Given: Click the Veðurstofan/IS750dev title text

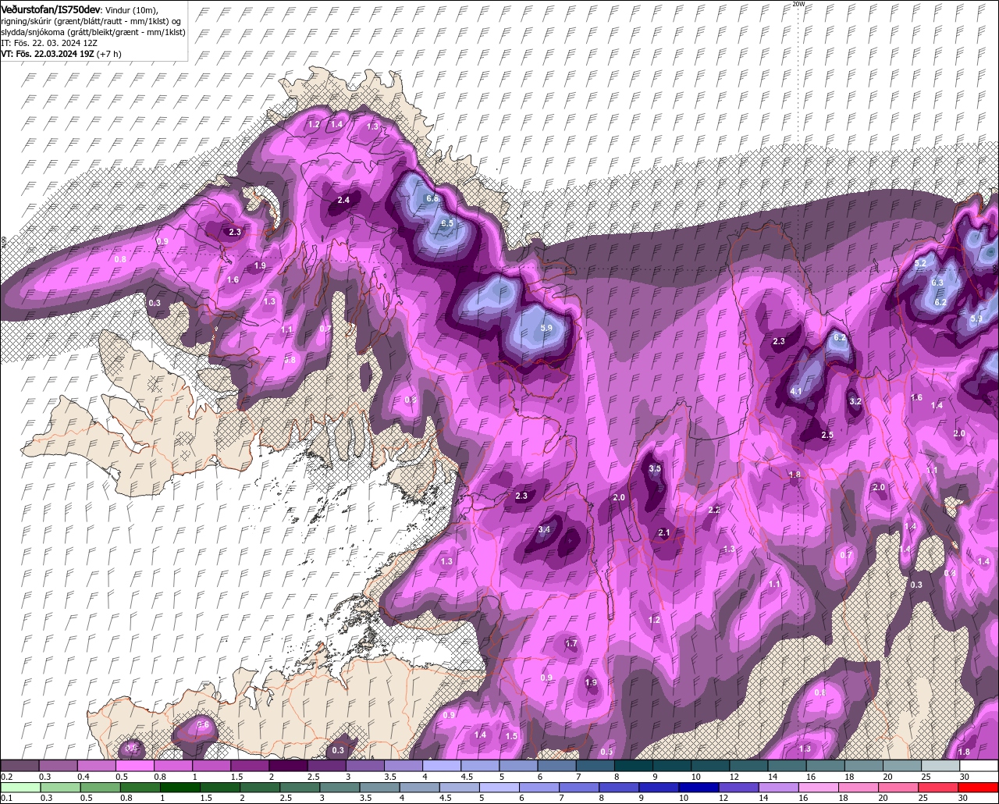Looking at the screenshot, I should coord(52,9).
